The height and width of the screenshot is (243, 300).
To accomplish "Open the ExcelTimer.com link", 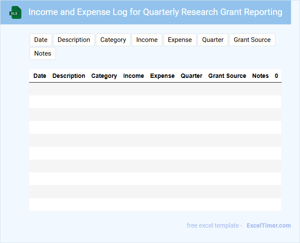I will pyautogui.click(x=268, y=225).
